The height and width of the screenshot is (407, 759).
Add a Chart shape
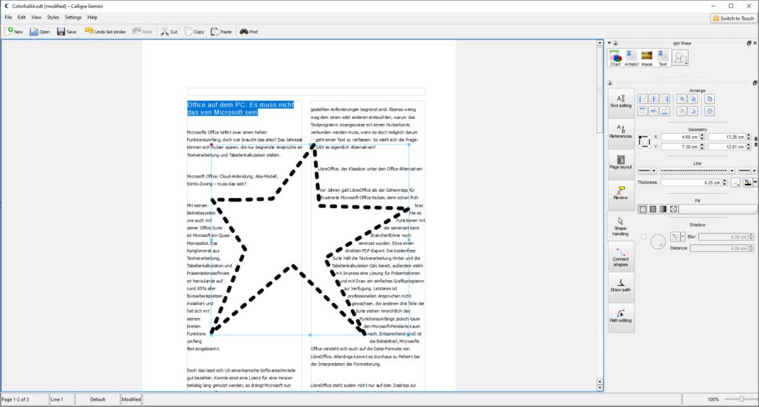click(x=615, y=58)
